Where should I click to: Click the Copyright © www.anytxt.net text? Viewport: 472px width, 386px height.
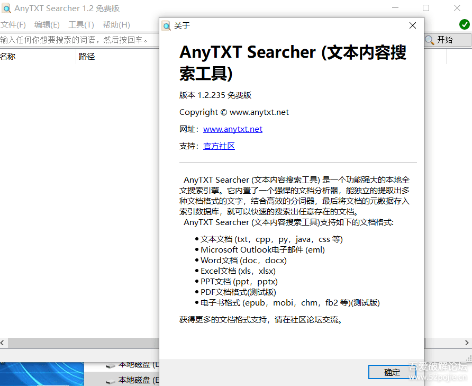point(234,112)
